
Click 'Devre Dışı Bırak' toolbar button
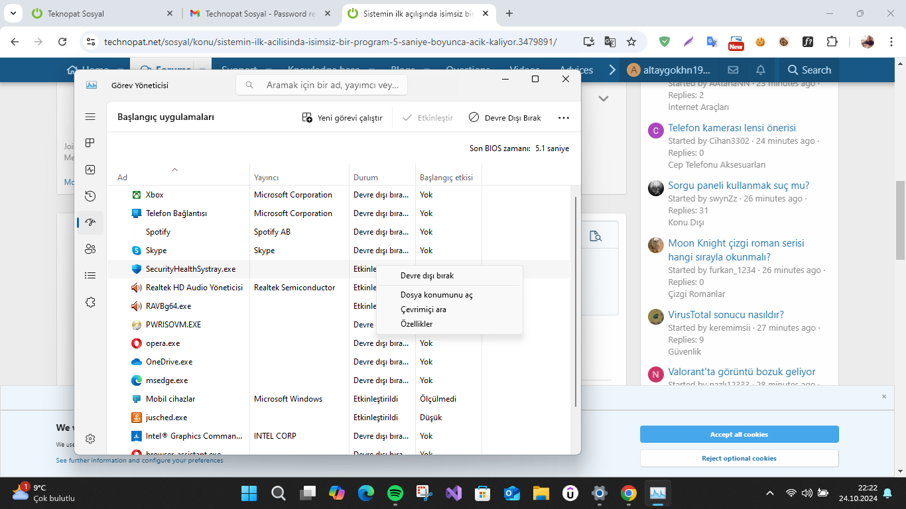(x=505, y=118)
